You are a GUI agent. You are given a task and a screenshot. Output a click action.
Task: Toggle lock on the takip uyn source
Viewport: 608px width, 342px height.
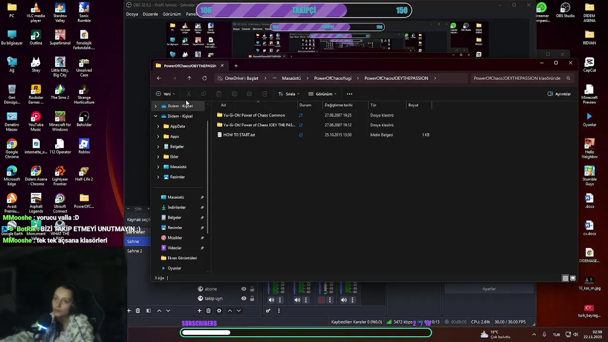click(x=252, y=298)
